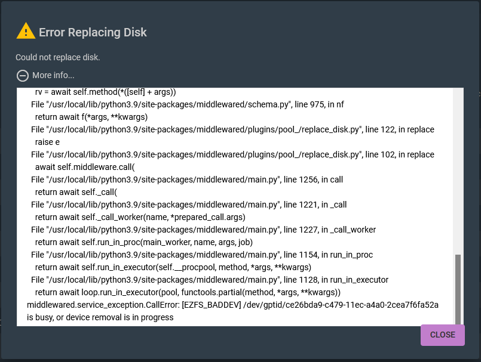Click the "is busy, or device removal" text line
The height and width of the screenshot is (362, 481).
point(100,317)
